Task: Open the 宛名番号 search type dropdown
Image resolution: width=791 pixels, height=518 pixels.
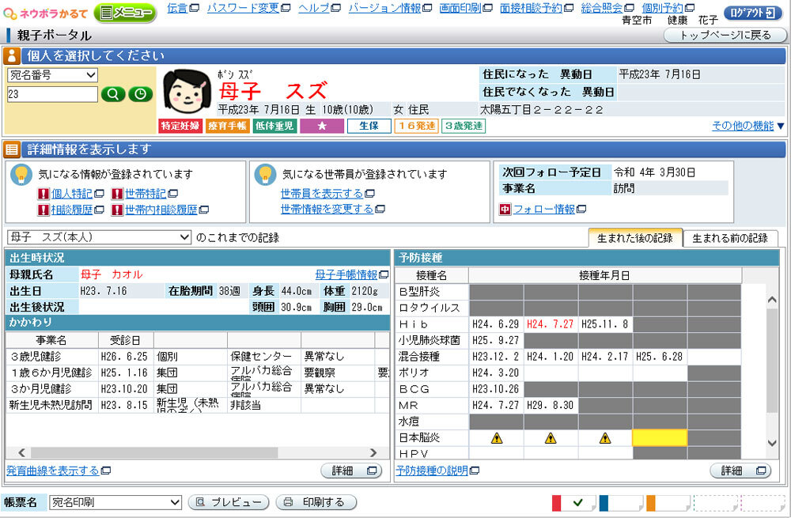Action: [52, 74]
